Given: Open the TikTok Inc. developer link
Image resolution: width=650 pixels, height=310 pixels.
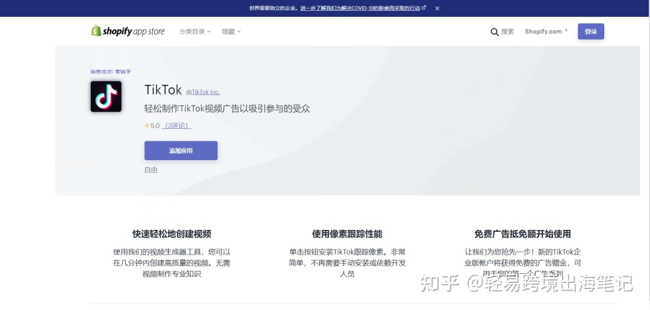Looking at the screenshot, I should pos(206,93).
